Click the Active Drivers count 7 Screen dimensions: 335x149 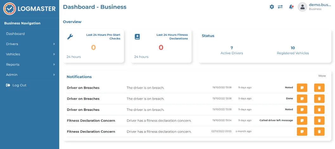pos(231,48)
